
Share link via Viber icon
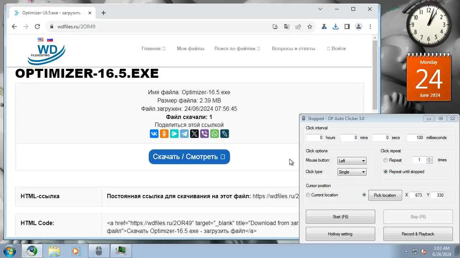tap(204, 134)
